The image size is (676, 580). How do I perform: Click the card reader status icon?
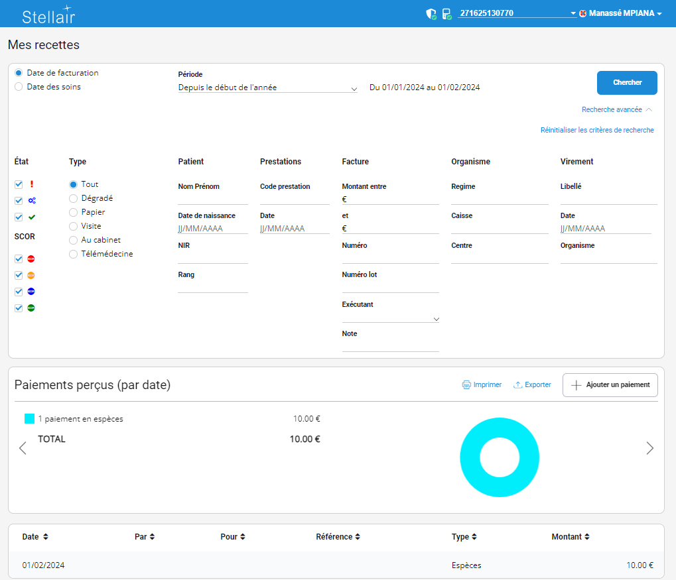(446, 13)
